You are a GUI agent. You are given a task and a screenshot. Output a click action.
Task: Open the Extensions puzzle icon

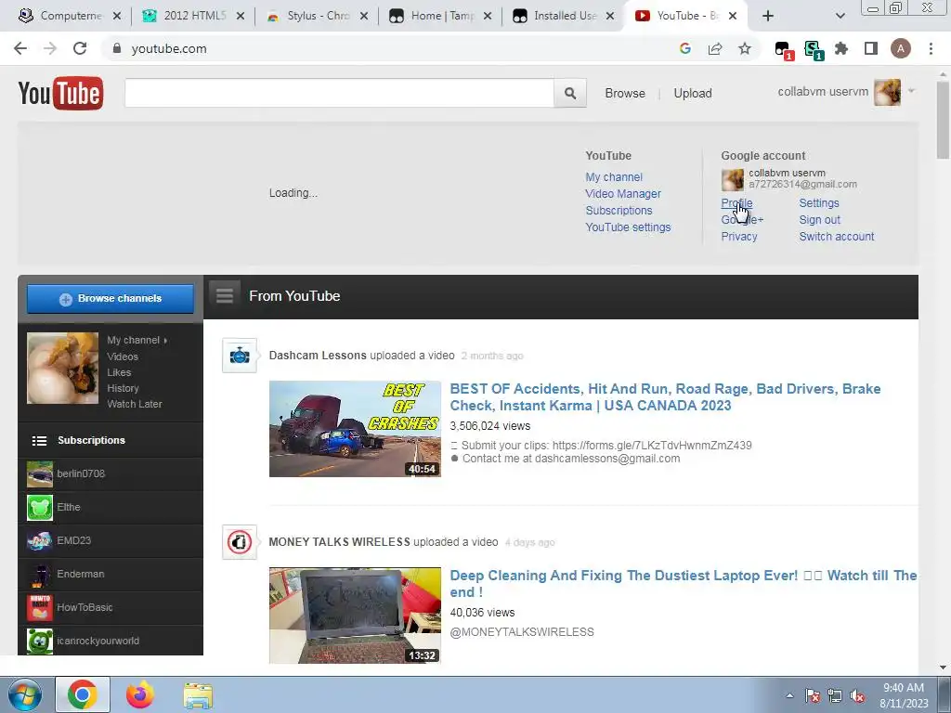pyautogui.click(x=841, y=48)
